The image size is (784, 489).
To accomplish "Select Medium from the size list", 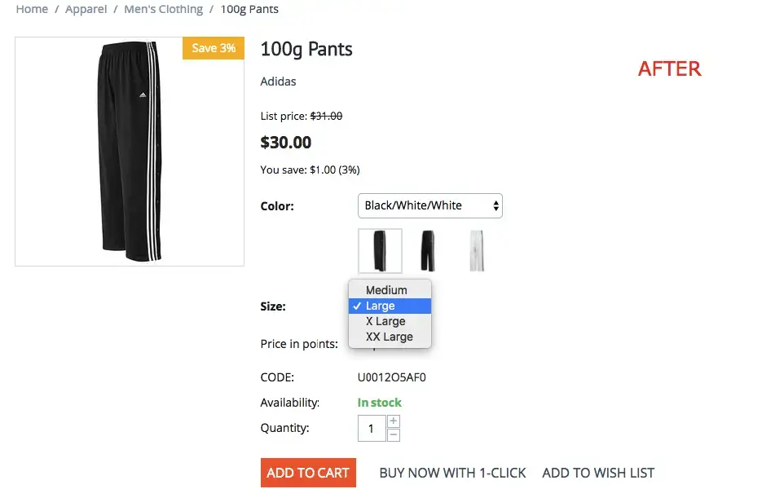I will coord(386,290).
